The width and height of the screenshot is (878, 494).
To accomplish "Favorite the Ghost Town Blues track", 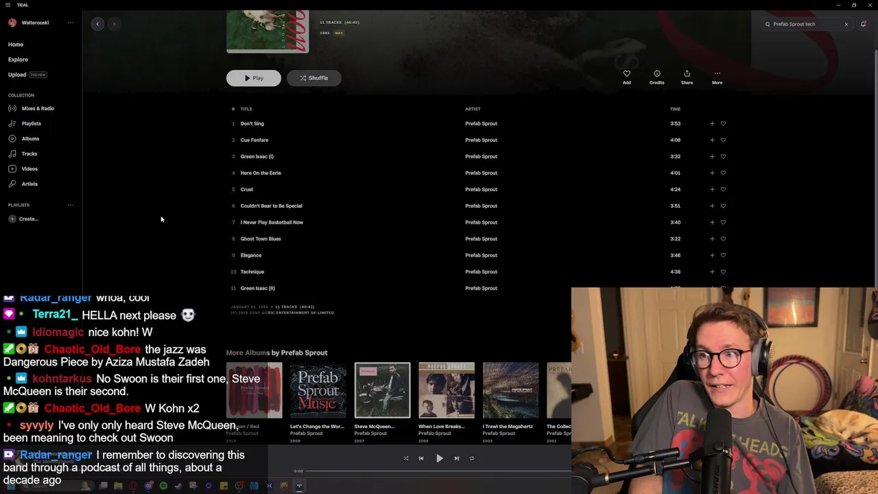I will click(x=723, y=239).
